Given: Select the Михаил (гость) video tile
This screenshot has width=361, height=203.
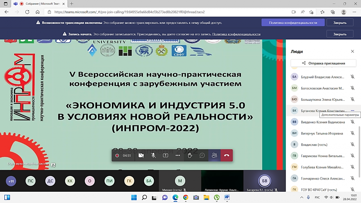Looking at the screenshot, I should coord(180,181).
